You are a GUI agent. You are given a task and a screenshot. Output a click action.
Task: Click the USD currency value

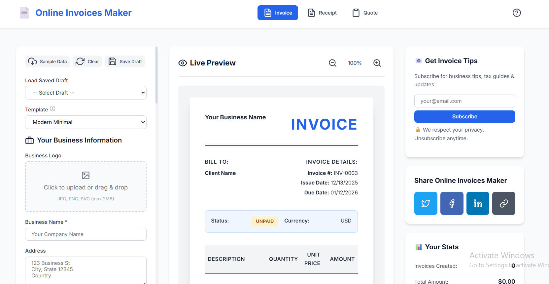346,221
